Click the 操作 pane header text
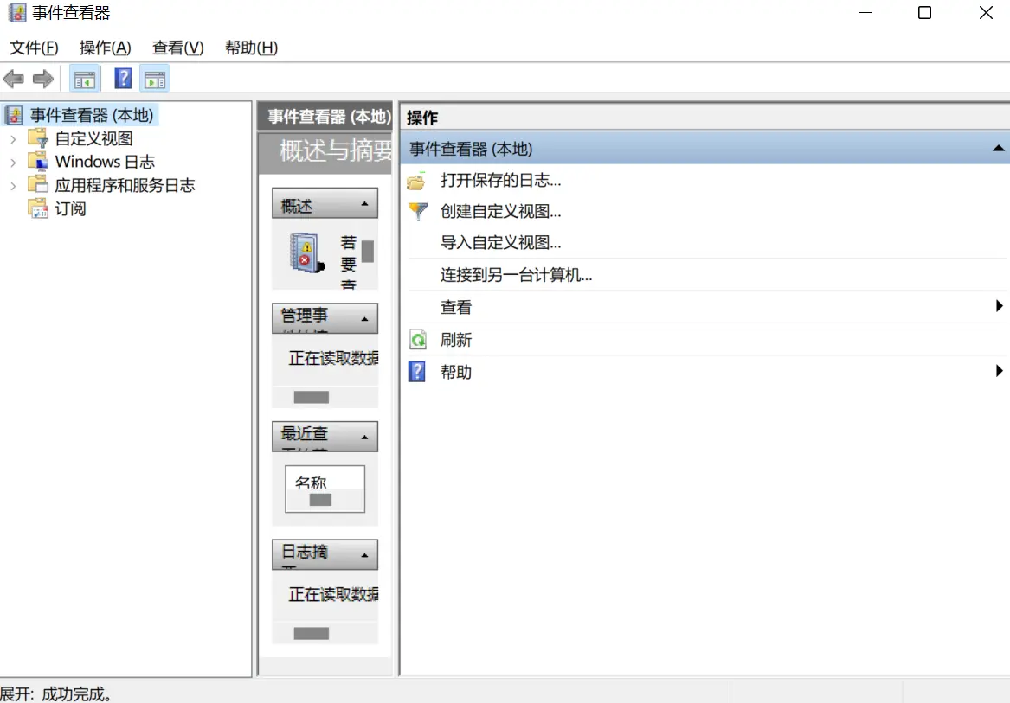 [422, 118]
